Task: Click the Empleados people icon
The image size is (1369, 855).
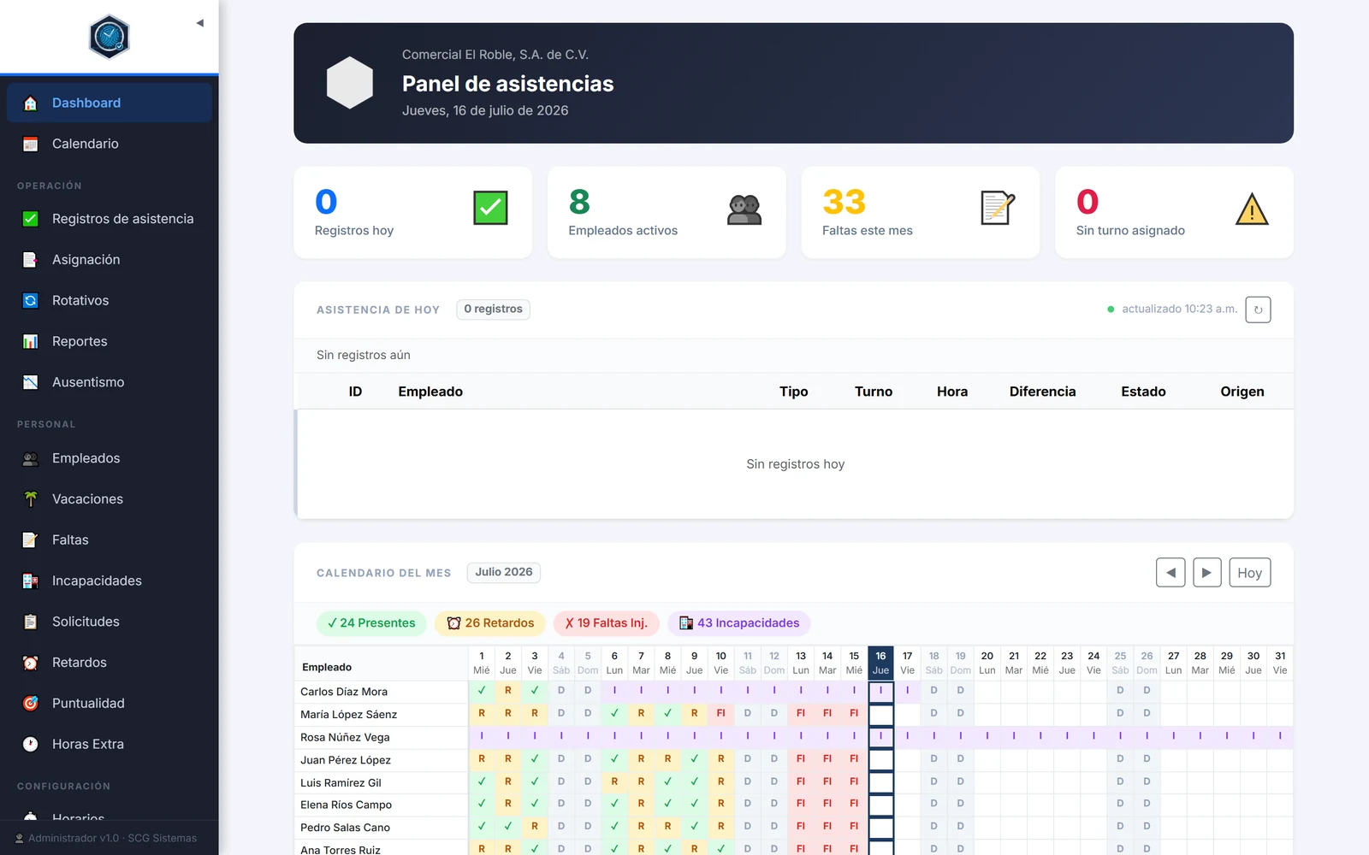Action: [x=31, y=459]
